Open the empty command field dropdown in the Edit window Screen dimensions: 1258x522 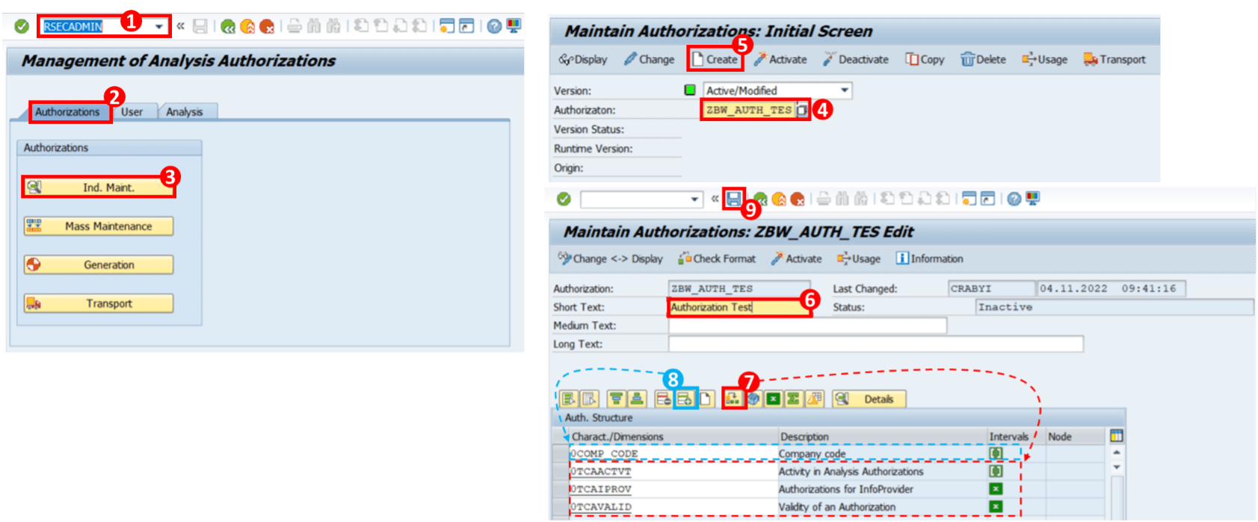[x=695, y=199]
